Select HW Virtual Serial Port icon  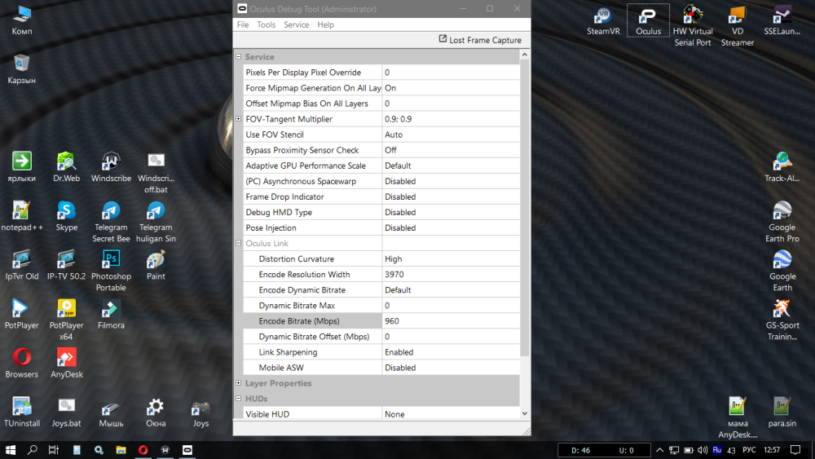point(692,26)
